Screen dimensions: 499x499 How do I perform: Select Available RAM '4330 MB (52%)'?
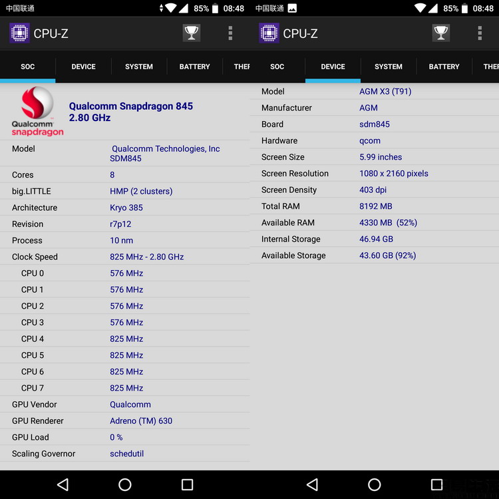[x=389, y=223]
